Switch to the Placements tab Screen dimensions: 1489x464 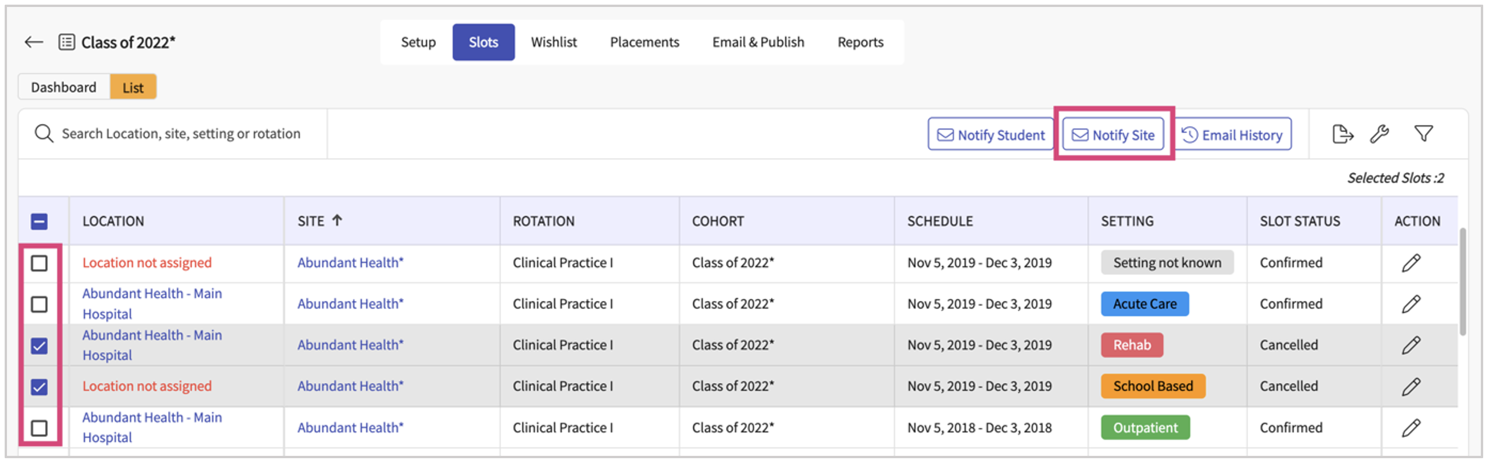tap(644, 42)
